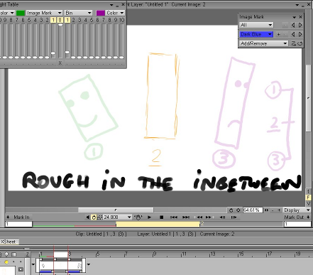The width and height of the screenshot is (313, 275).
Task: Open the Image Mark dropdown in Light Table
Action: pyautogui.click(x=44, y=13)
